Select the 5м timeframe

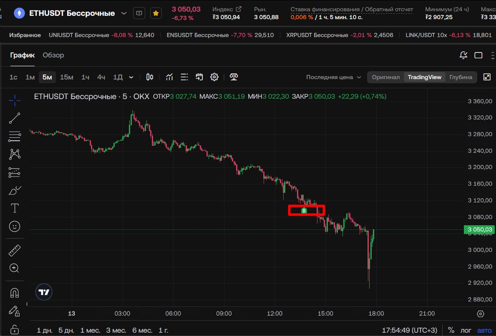pos(47,77)
